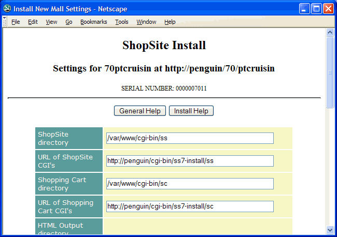Viewport: 337px width, 237px height.
Task: Focus the URL of ShopSite CGI's field
Action: (189, 161)
